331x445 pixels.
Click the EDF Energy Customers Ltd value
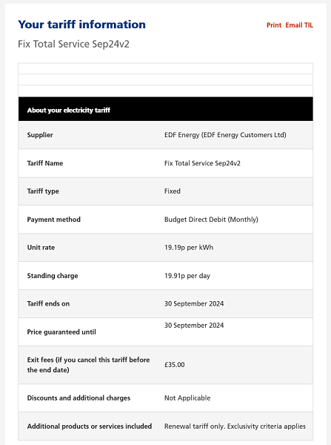[x=225, y=135]
